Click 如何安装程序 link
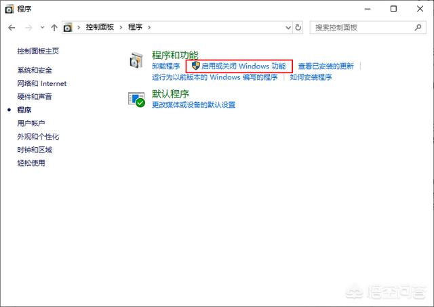Image resolution: width=434 pixels, height=307 pixels. 311,77
